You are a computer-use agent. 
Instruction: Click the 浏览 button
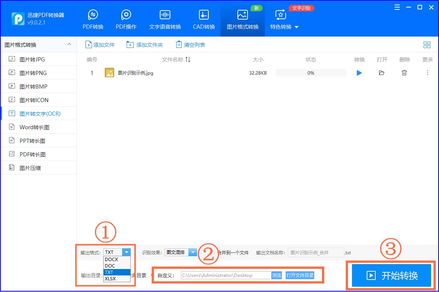click(x=277, y=275)
